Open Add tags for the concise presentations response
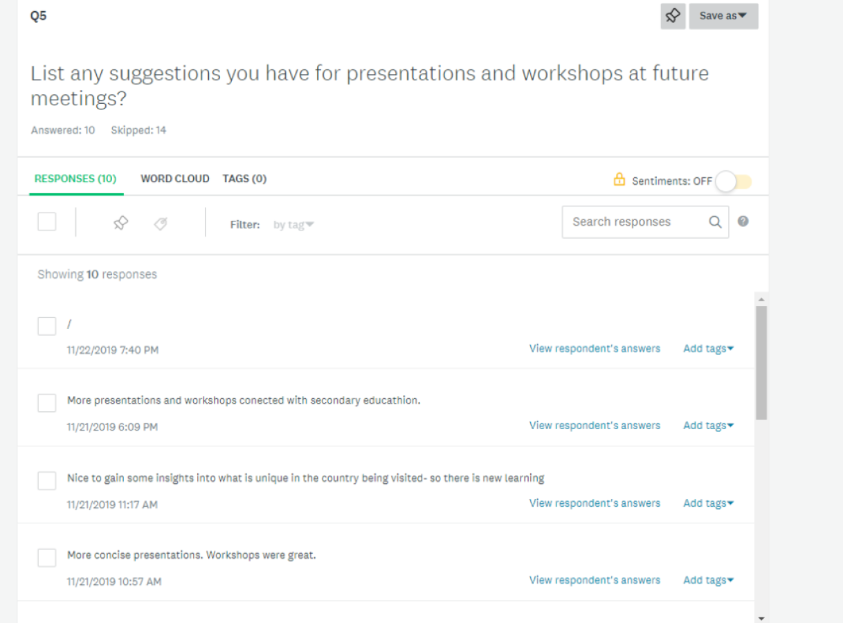The width and height of the screenshot is (843, 623). (709, 580)
